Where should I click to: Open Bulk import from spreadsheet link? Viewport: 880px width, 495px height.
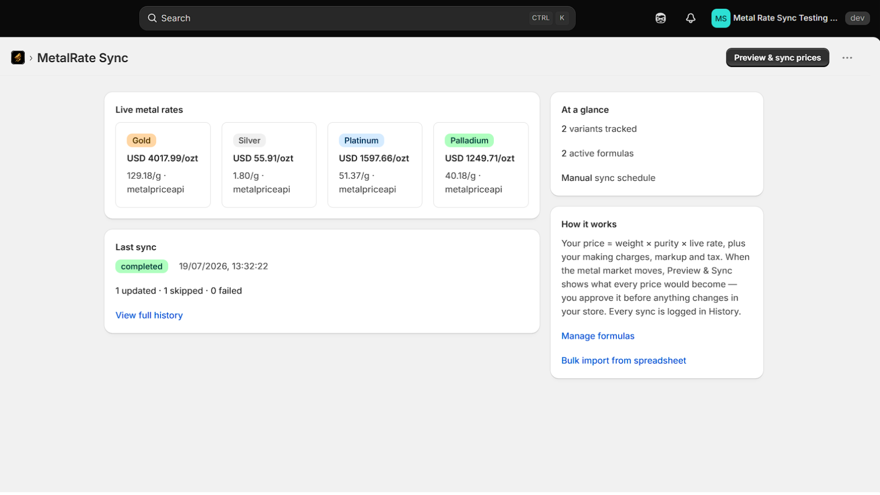tap(624, 361)
